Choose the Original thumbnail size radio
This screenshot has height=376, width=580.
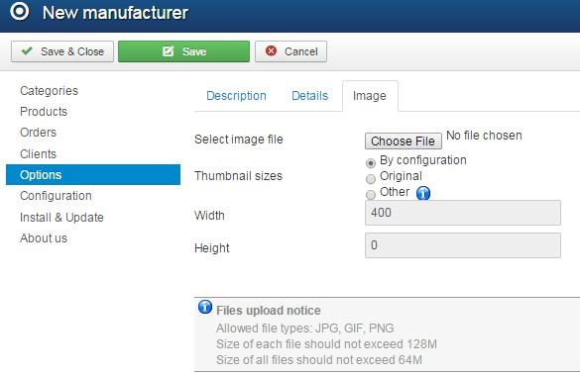click(370, 179)
